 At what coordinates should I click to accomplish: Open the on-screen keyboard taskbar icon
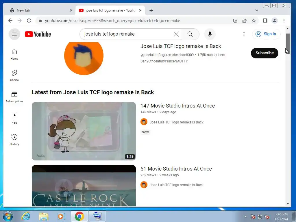tap(97, 216)
